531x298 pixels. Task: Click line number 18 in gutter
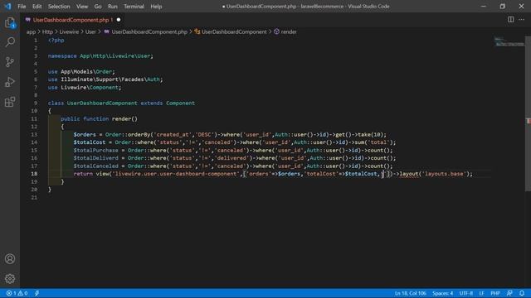pos(34,174)
